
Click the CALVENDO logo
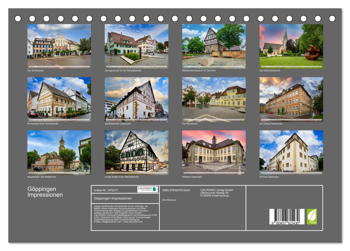(147, 189)
